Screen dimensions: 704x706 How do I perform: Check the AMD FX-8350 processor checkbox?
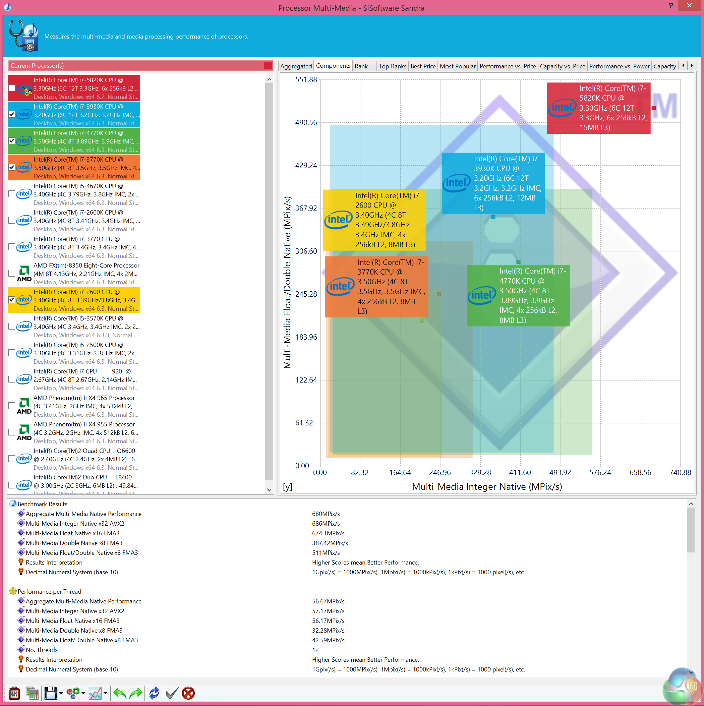12,273
